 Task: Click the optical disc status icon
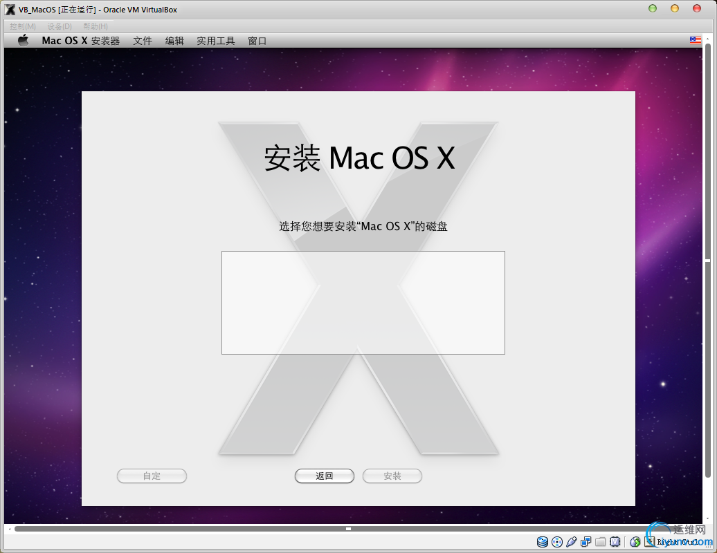(x=557, y=542)
